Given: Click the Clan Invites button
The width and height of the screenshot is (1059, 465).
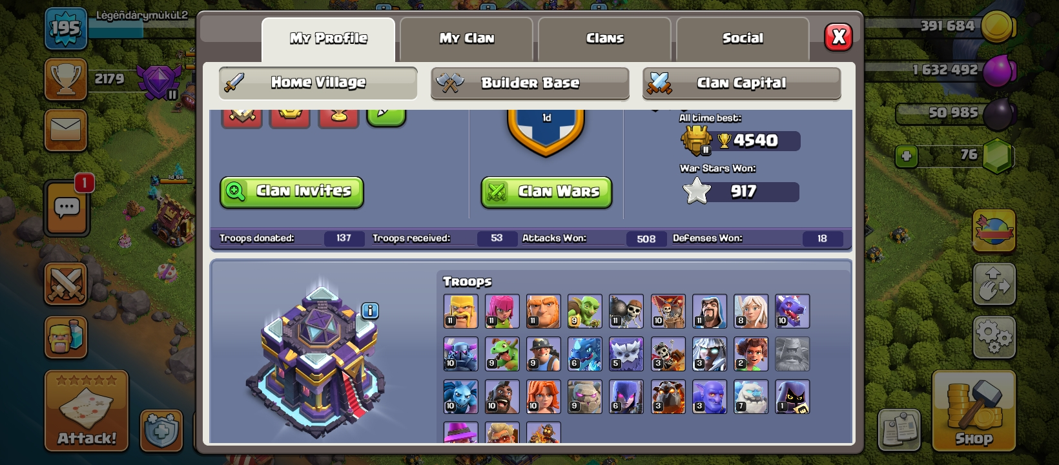Looking at the screenshot, I should click(x=292, y=192).
